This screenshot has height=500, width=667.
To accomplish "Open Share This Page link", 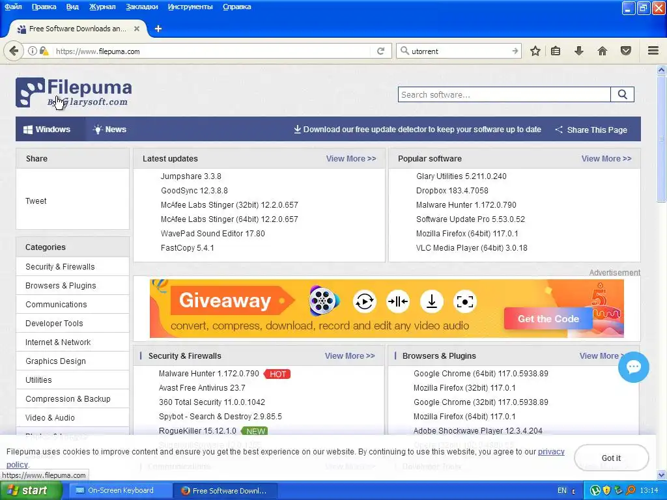I will pyautogui.click(x=591, y=130).
